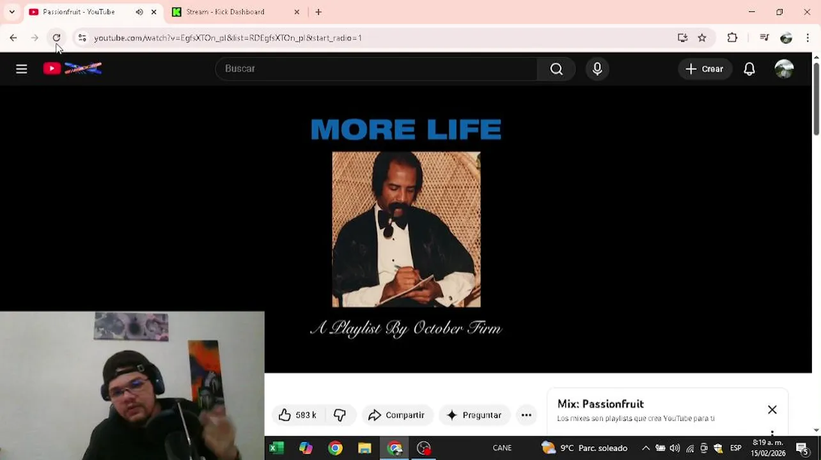Dislike the Passionfruit video
Viewport: 821px width, 460px height.
(x=340, y=415)
